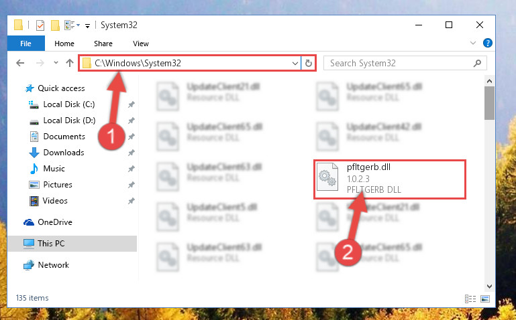The width and height of the screenshot is (516, 320).
Task: Go up one folder level
Action: [x=69, y=63]
